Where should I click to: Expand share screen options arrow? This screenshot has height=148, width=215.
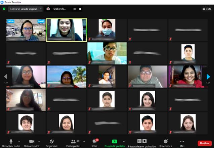(x=124, y=141)
